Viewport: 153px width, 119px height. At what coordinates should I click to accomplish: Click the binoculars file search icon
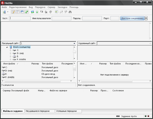(x=70, y=12)
